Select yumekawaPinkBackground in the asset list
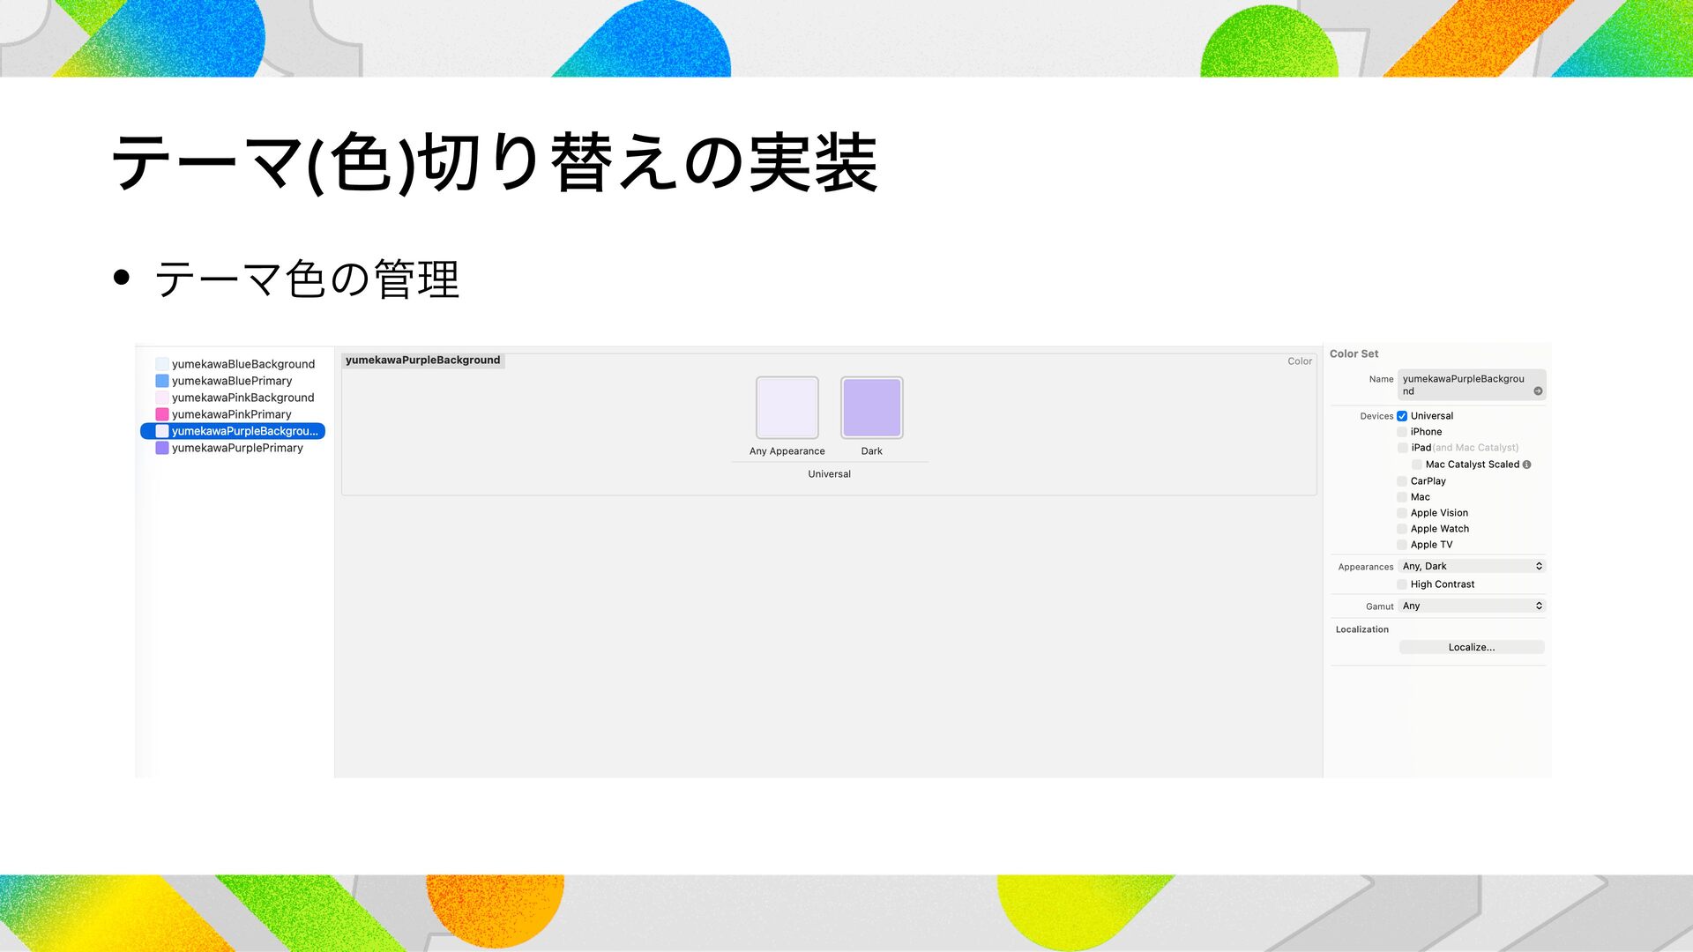Viewport: 1693px width, 952px height. (242, 398)
